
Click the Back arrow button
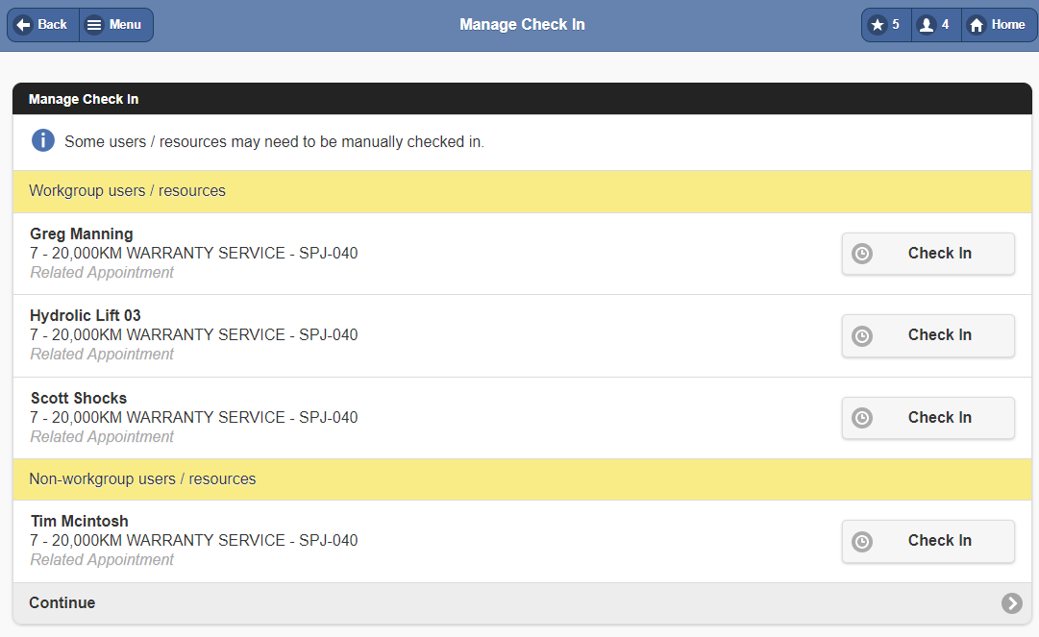tap(43, 25)
